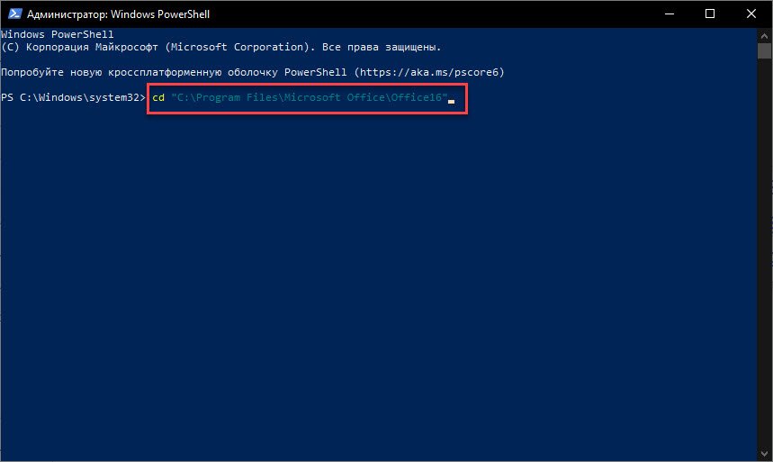Minimize the PowerShell window

(669, 14)
